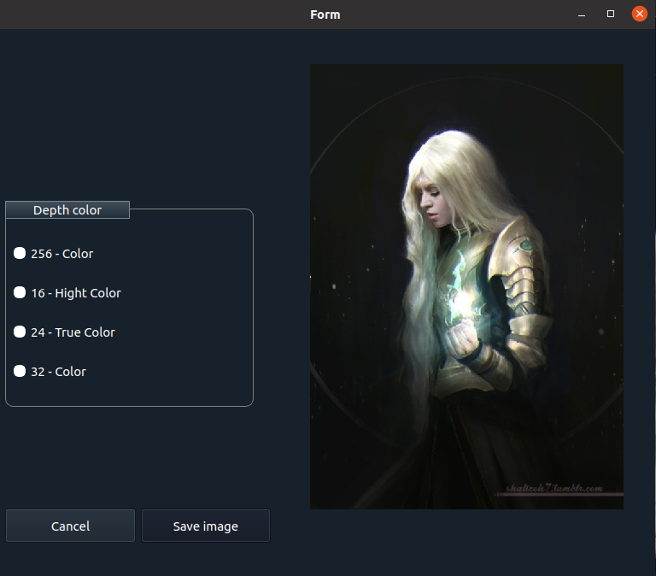Click the Depth color group title

(x=67, y=209)
